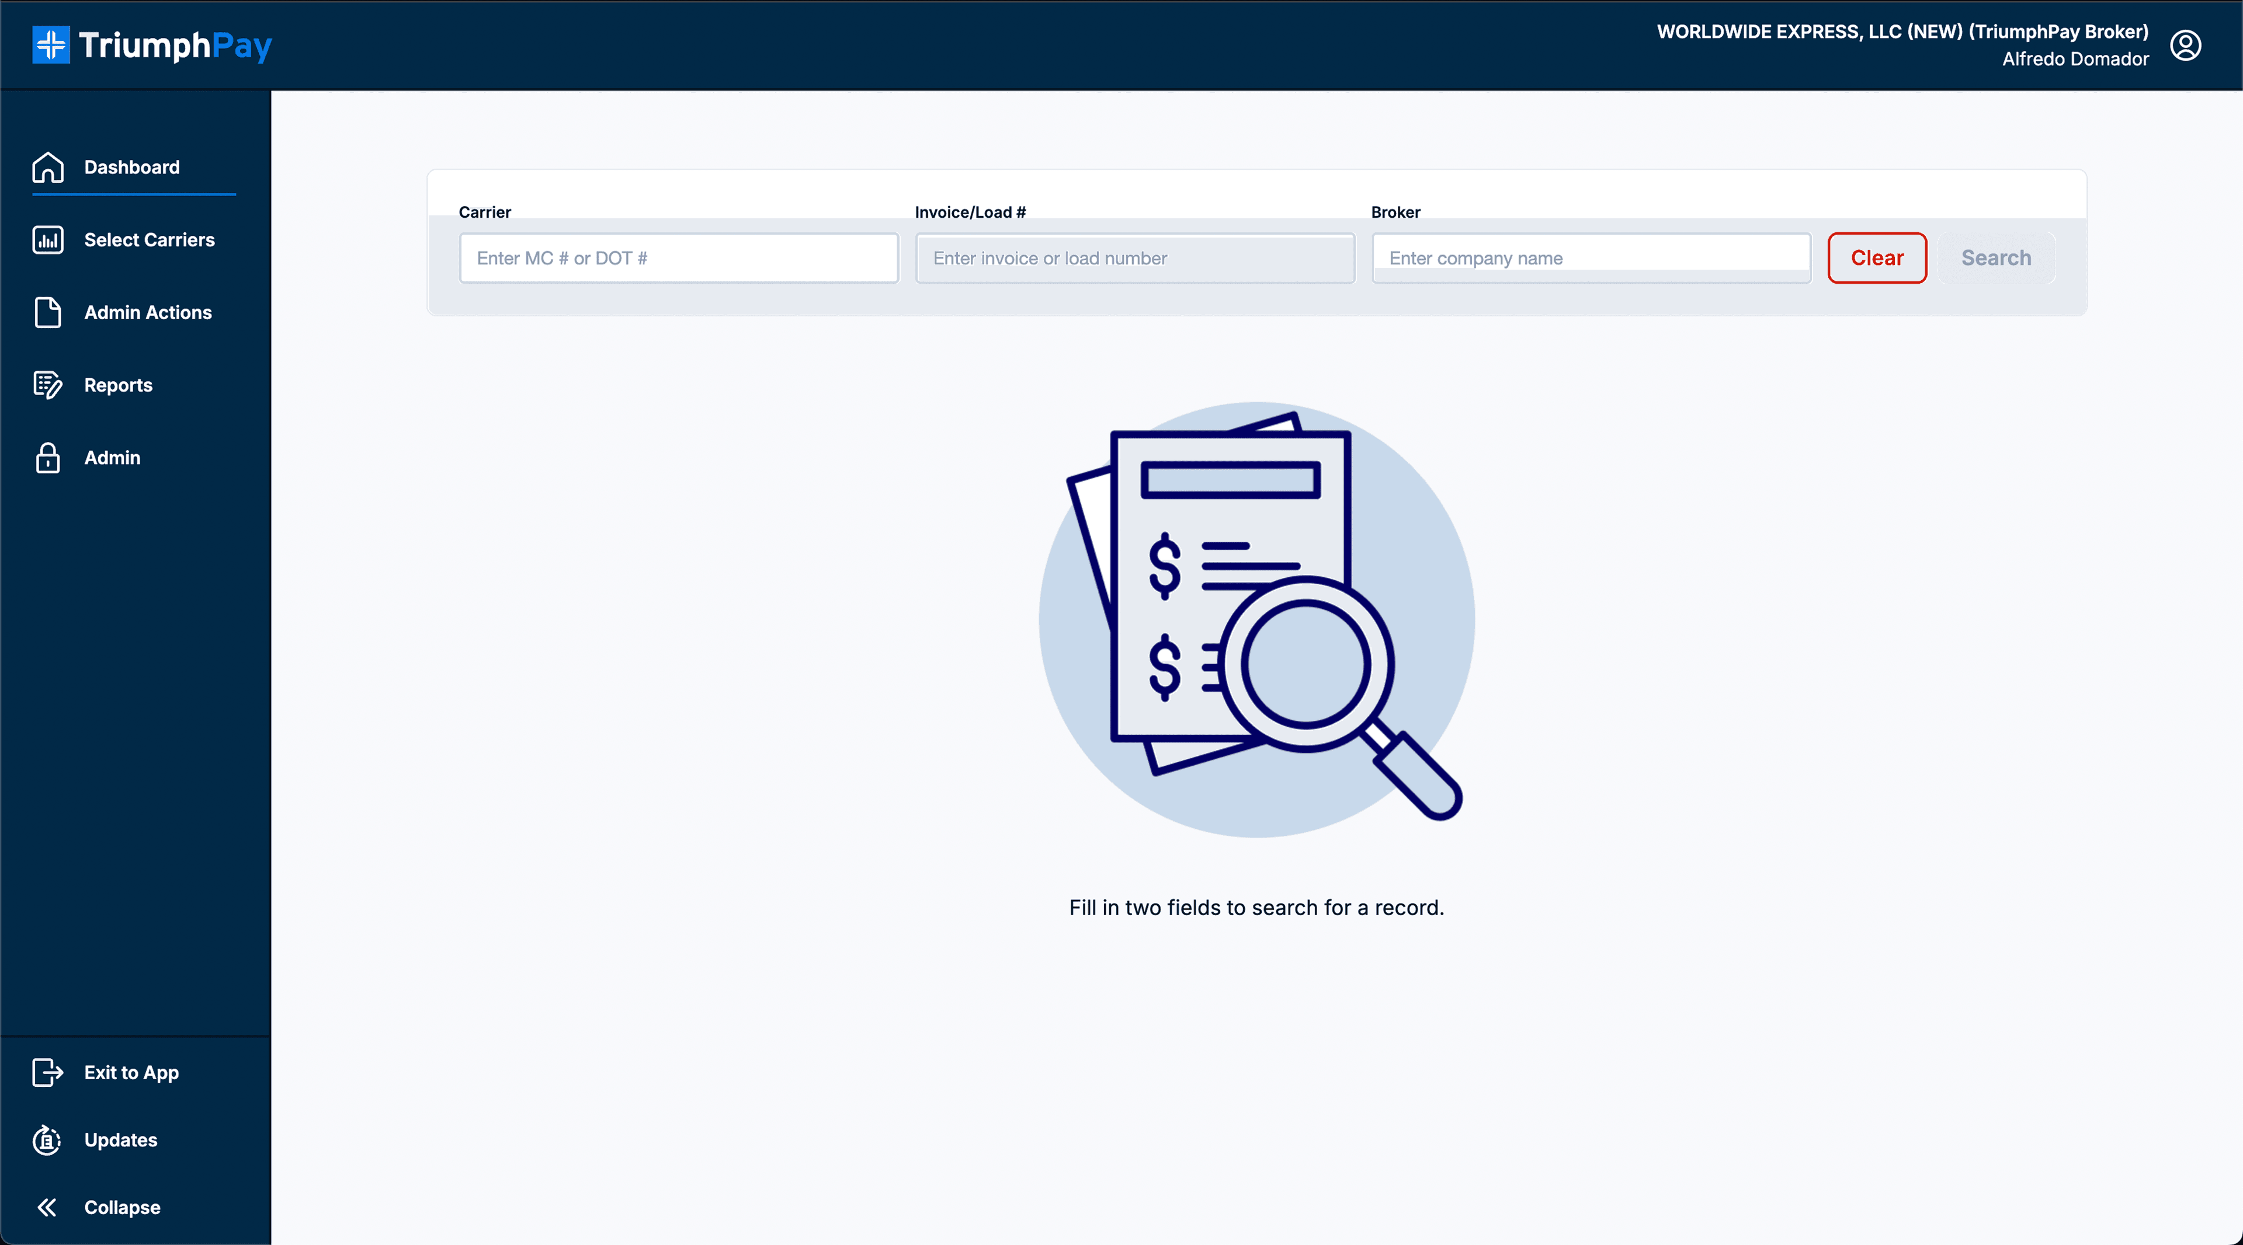Focus the Carrier MC or DOT field
This screenshot has width=2243, height=1245.
pos(679,257)
